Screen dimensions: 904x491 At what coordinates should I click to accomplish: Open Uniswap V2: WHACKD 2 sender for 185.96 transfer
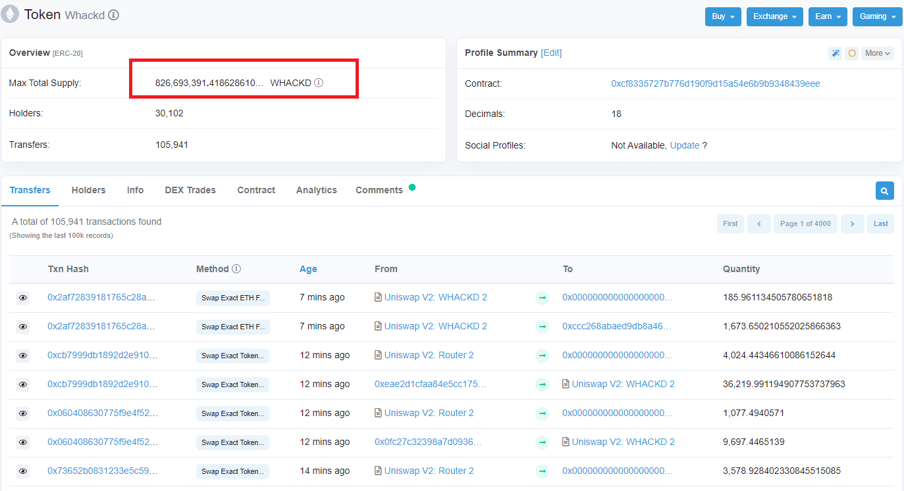click(x=436, y=297)
